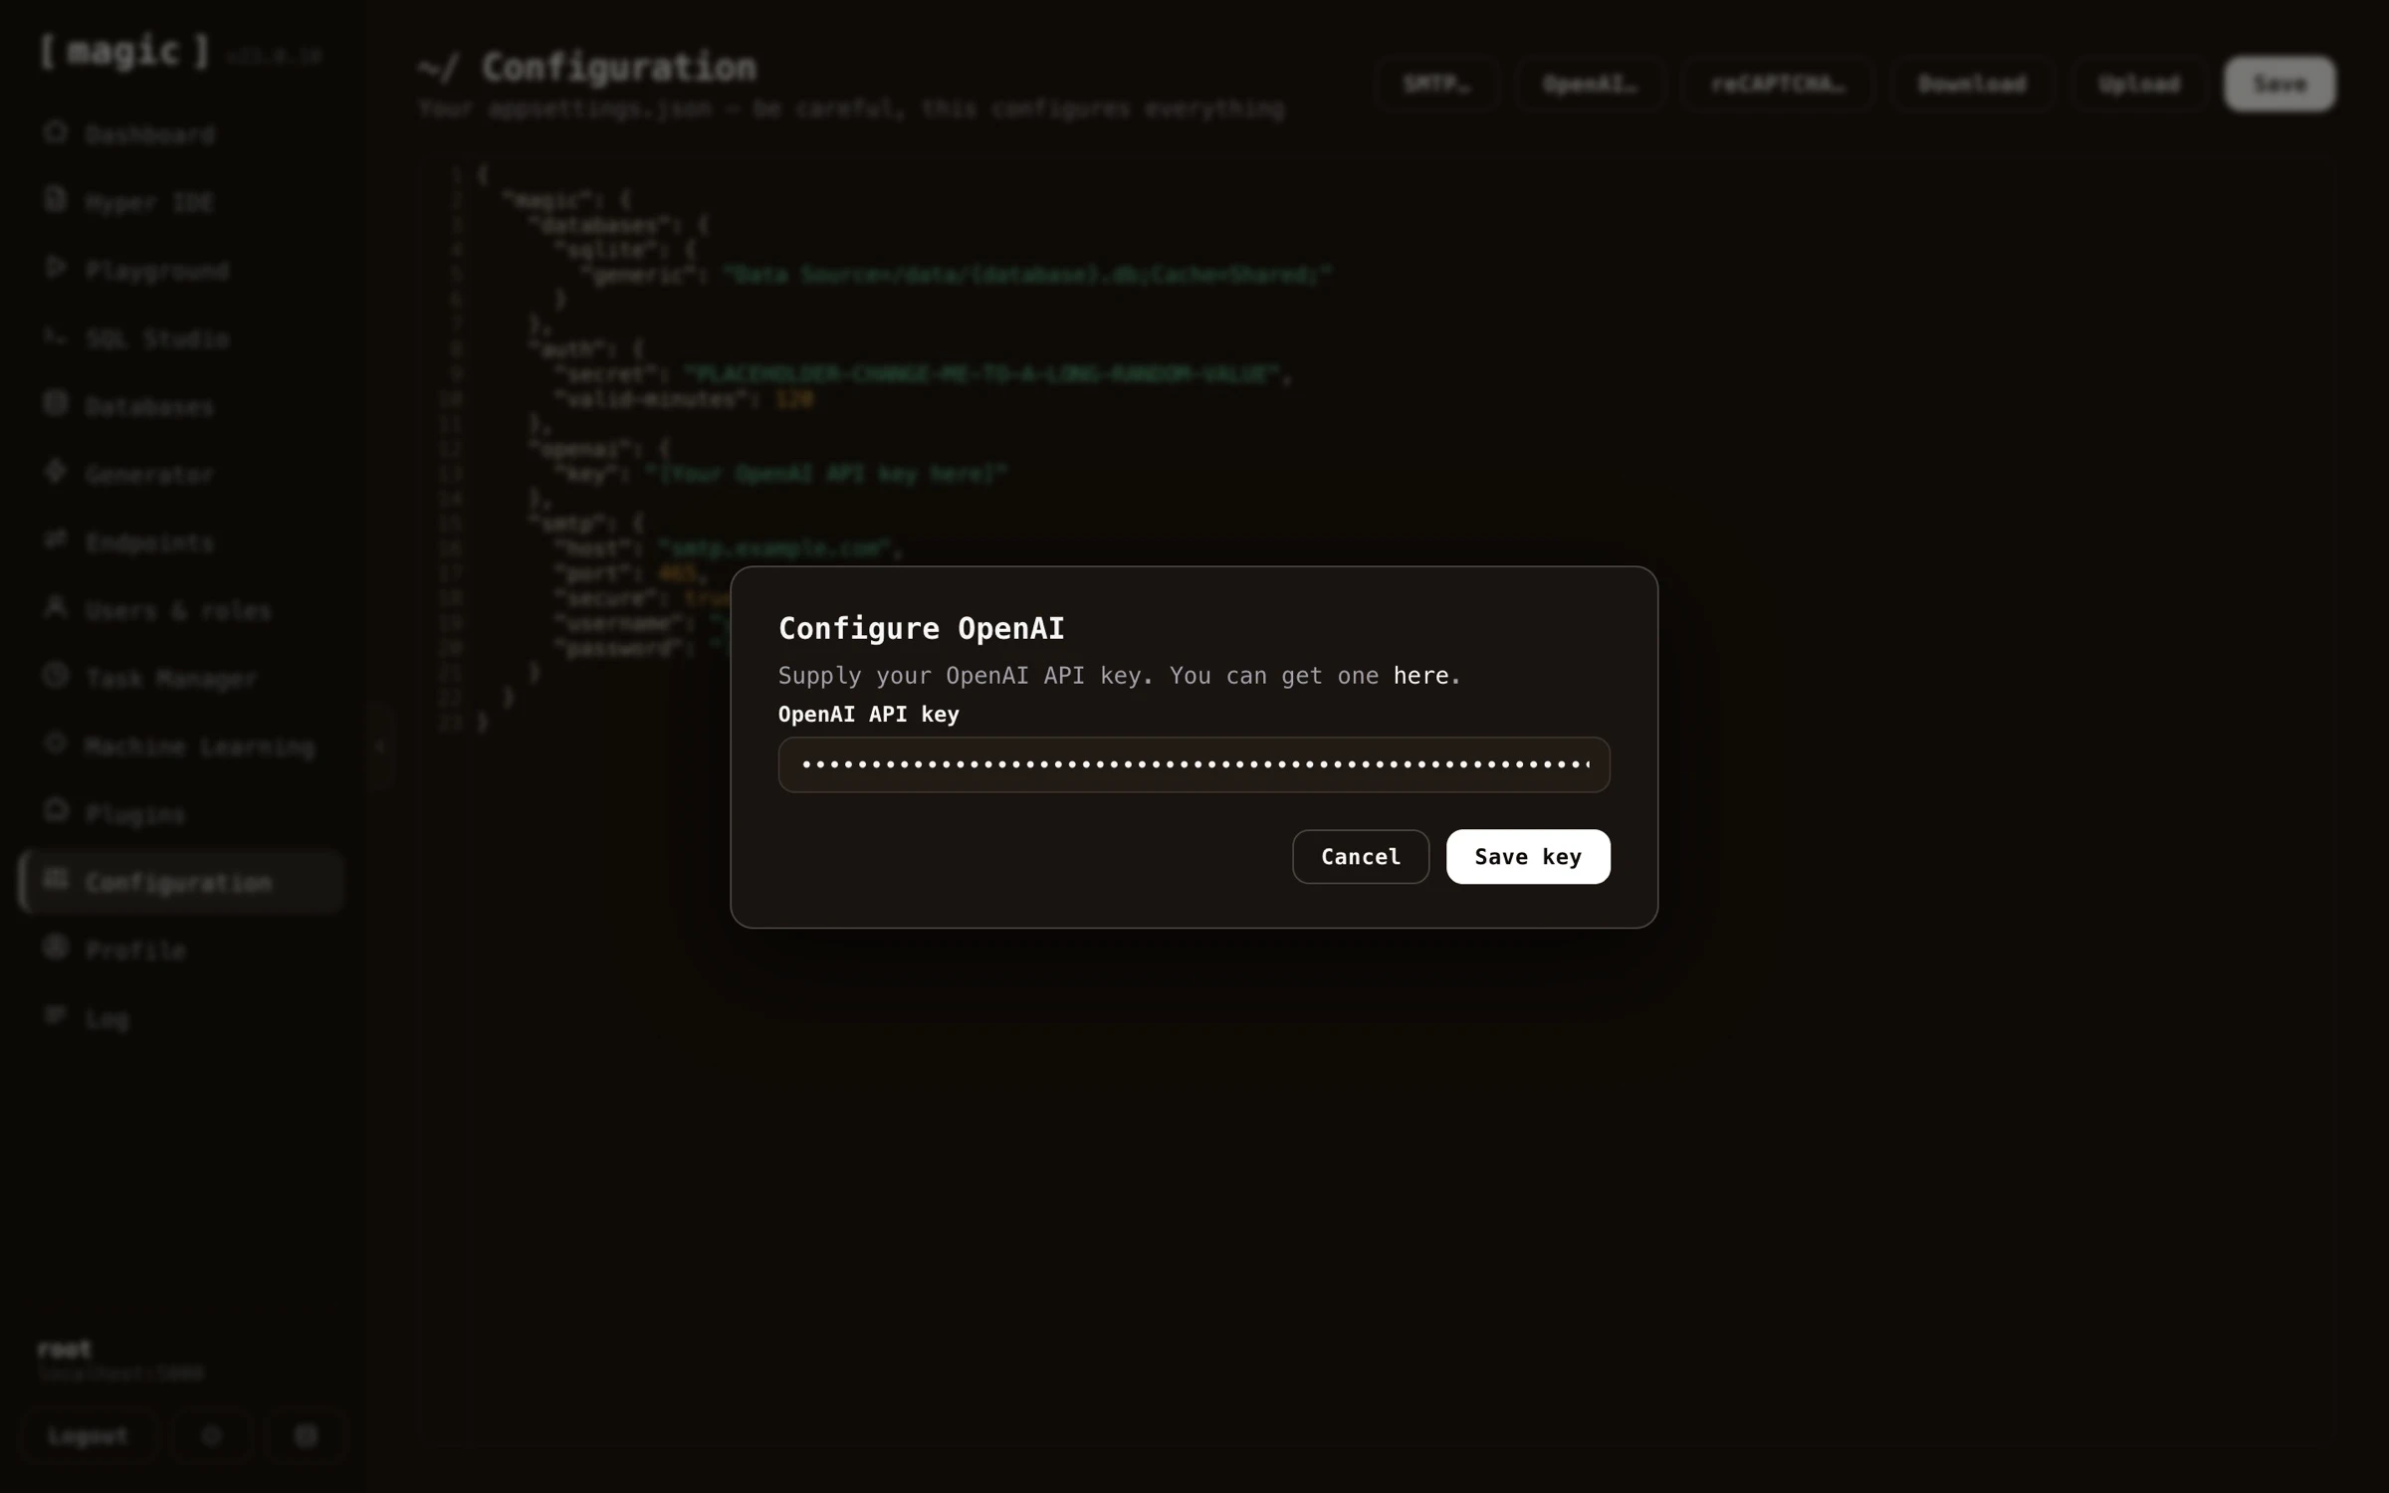Select Machine Learning in the sidebar
Viewport: 2389px width, 1493px height.
pos(181,746)
